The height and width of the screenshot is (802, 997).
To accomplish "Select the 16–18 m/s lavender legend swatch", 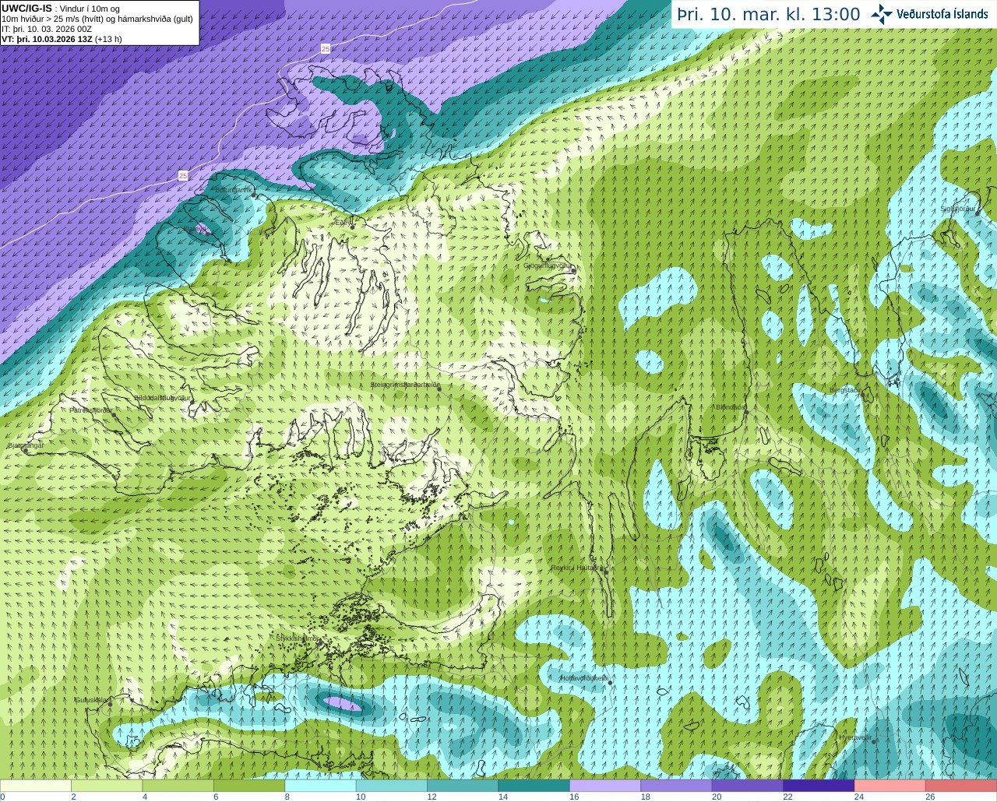I will 605,786.
